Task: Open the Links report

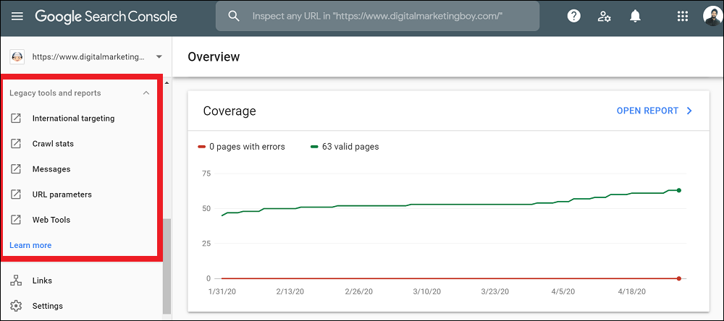Action: pos(42,281)
